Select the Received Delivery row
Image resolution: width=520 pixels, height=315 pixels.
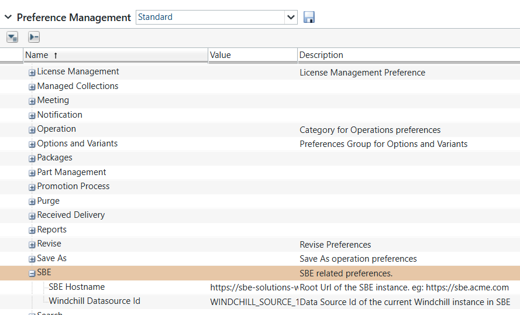(x=71, y=215)
